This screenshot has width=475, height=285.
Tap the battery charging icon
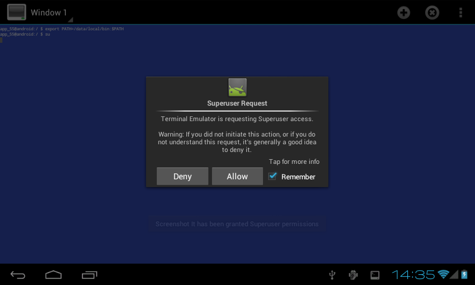(464, 274)
